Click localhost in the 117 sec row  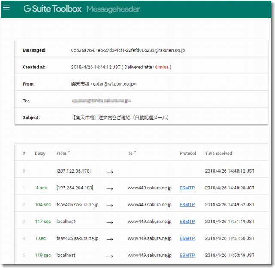tap(66, 222)
